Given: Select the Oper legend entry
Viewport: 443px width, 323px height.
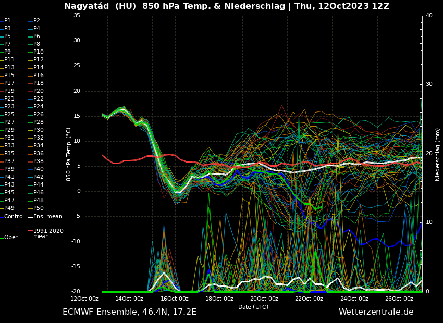Looking at the screenshot, I should pyautogui.click(x=10, y=237).
